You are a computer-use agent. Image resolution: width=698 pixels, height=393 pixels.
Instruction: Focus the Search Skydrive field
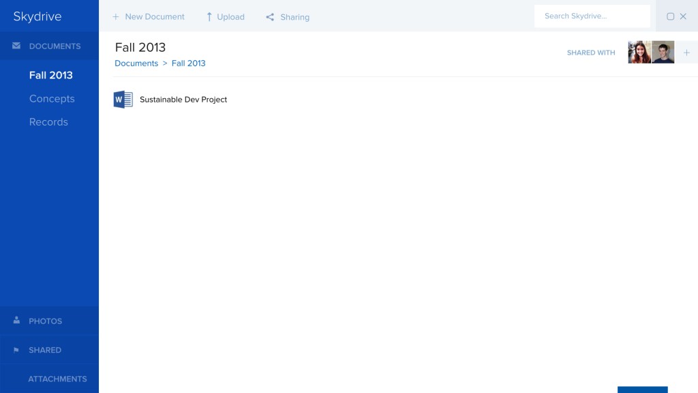(592, 16)
